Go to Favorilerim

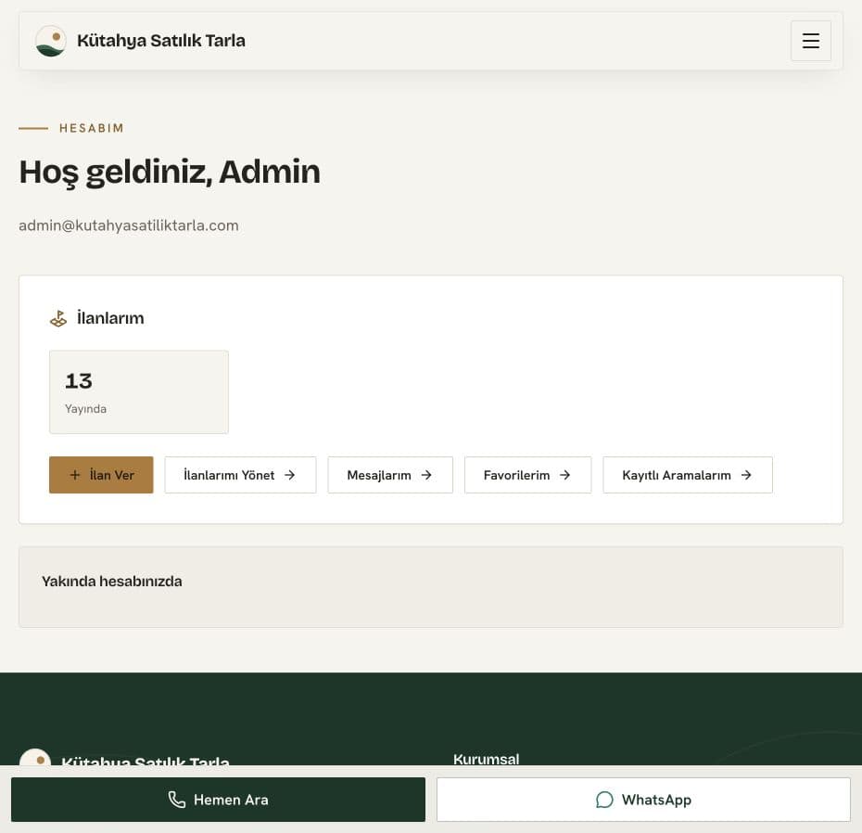pyautogui.click(x=527, y=475)
